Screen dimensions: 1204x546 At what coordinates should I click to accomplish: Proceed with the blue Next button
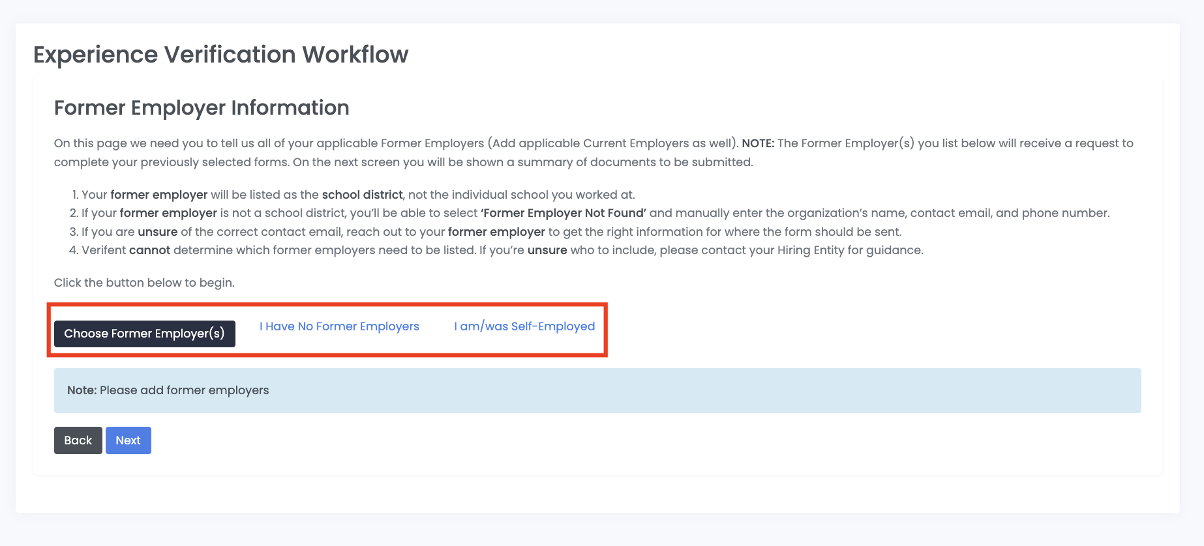tap(128, 440)
